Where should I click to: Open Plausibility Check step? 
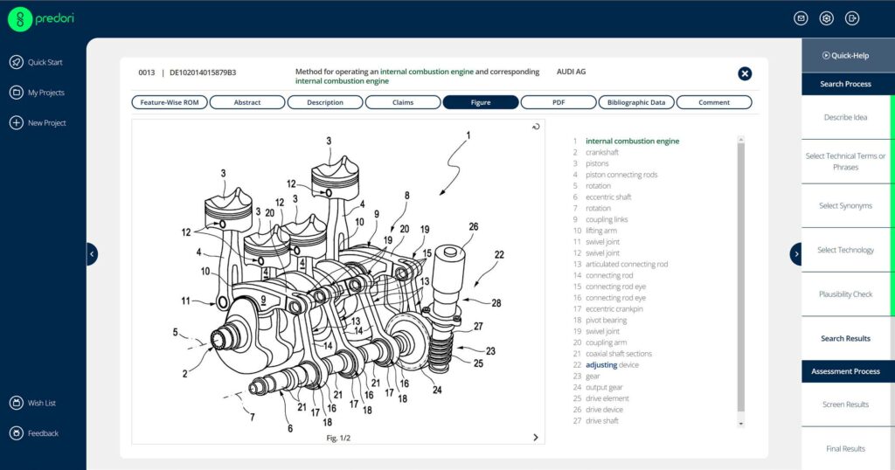(845, 294)
